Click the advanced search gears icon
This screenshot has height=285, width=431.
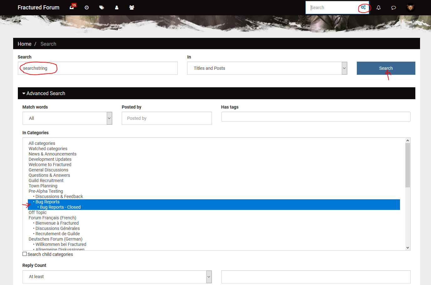pos(363,7)
